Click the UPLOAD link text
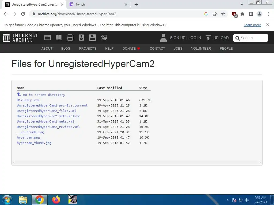The height and width of the screenshot is (205, 274). (x=221, y=38)
